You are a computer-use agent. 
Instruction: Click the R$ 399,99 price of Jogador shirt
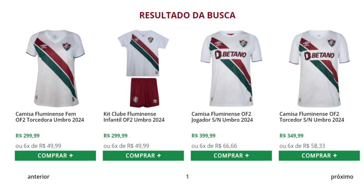203,136
